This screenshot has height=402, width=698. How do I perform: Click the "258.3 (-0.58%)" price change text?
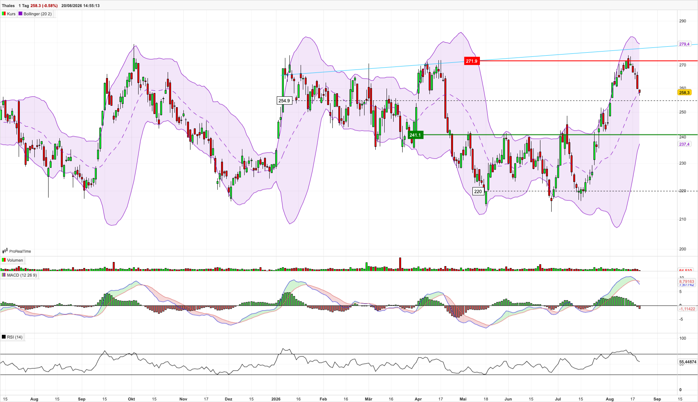point(44,6)
